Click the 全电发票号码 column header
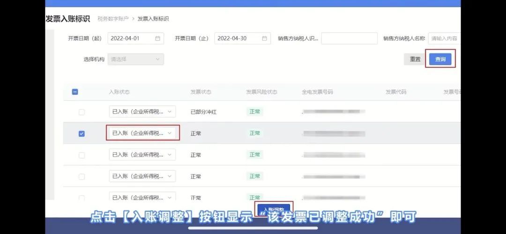Viewport: 506px width, 234px height. 317,92
